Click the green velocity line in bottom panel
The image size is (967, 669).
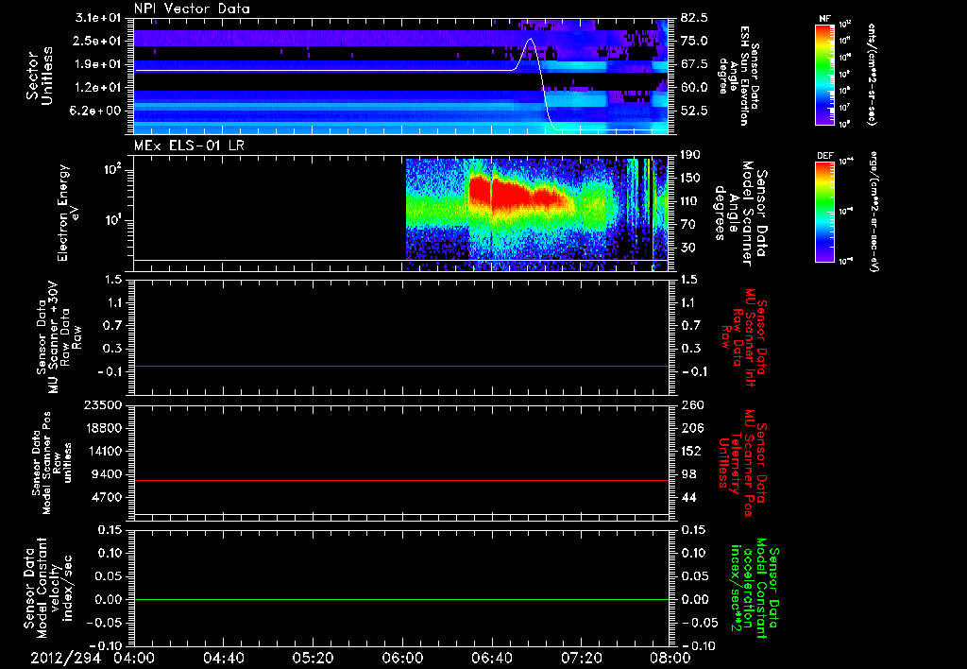click(401, 599)
